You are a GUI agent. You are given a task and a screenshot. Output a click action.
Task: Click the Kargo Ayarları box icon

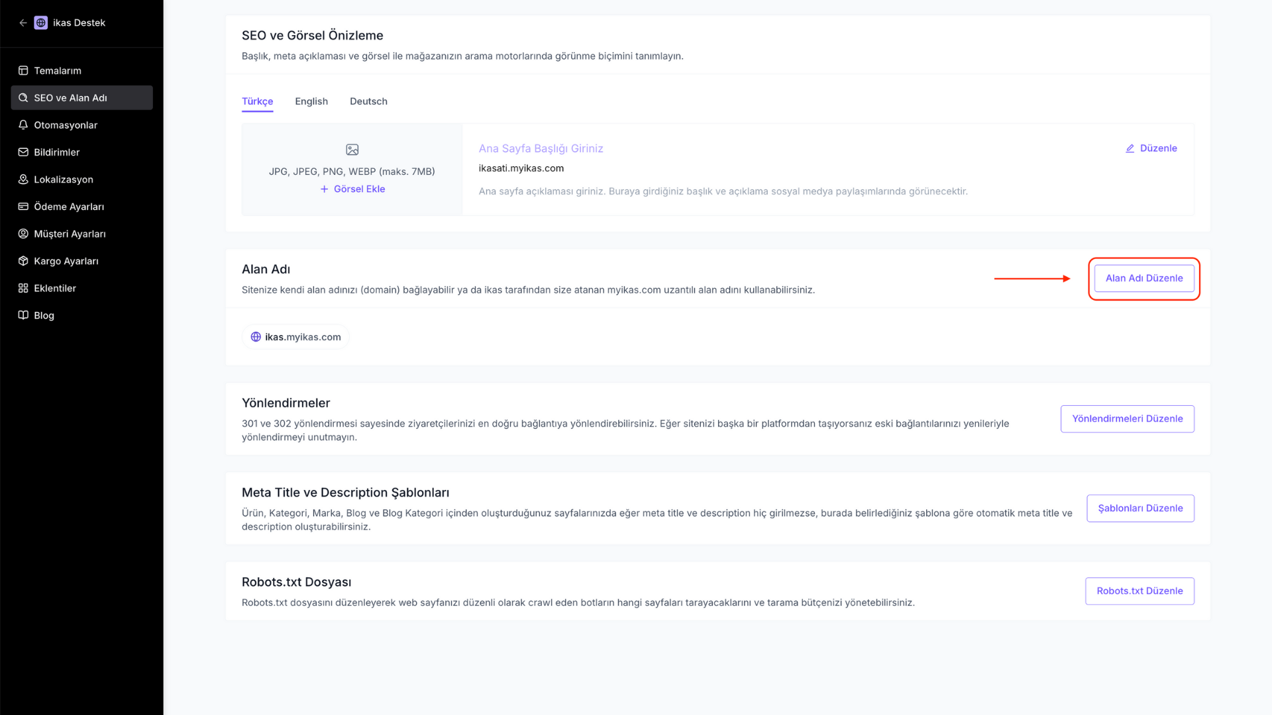coord(23,260)
